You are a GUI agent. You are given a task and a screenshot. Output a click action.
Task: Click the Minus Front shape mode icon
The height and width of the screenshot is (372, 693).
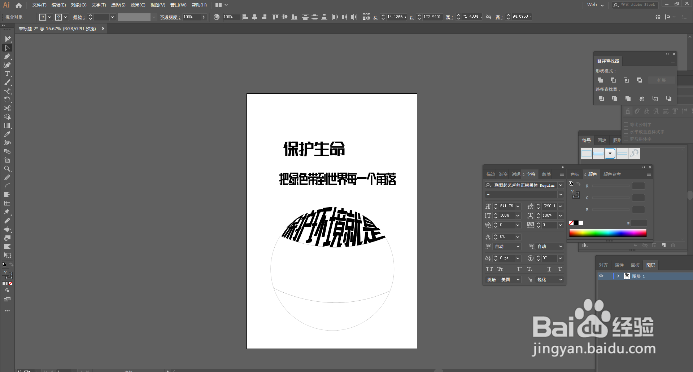[x=613, y=80]
